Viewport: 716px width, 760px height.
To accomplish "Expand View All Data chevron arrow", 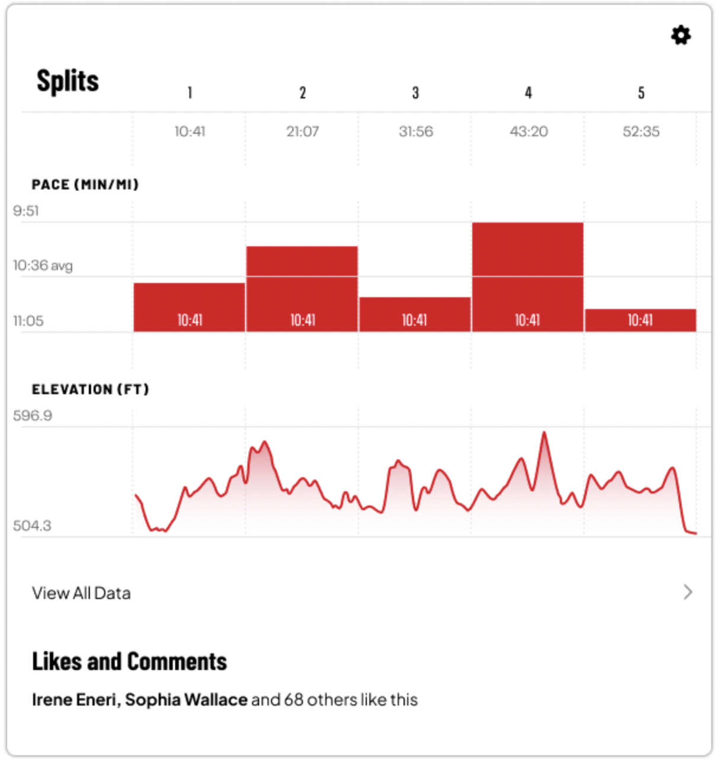I will pos(688,592).
